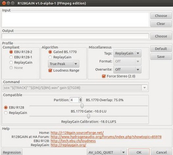Open the r128gain.sourceforge.net home link
This screenshot has width=173, height=155.
point(77,133)
